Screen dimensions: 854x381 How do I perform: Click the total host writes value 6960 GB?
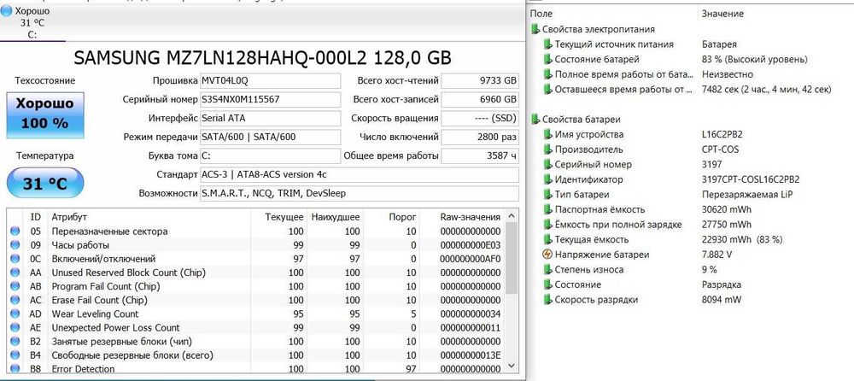pyautogui.click(x=480, y=100)
